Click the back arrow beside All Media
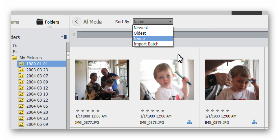Viewport: 279px width, 140px height. pyautogui.click(x=77, y=22)
